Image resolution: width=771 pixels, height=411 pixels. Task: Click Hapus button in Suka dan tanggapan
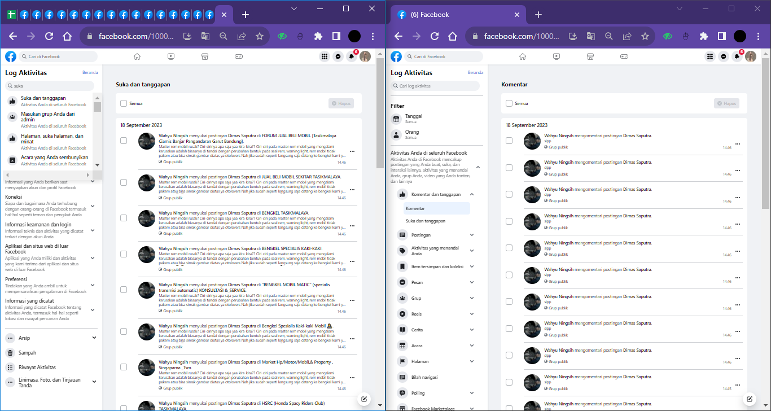(342, 103)
